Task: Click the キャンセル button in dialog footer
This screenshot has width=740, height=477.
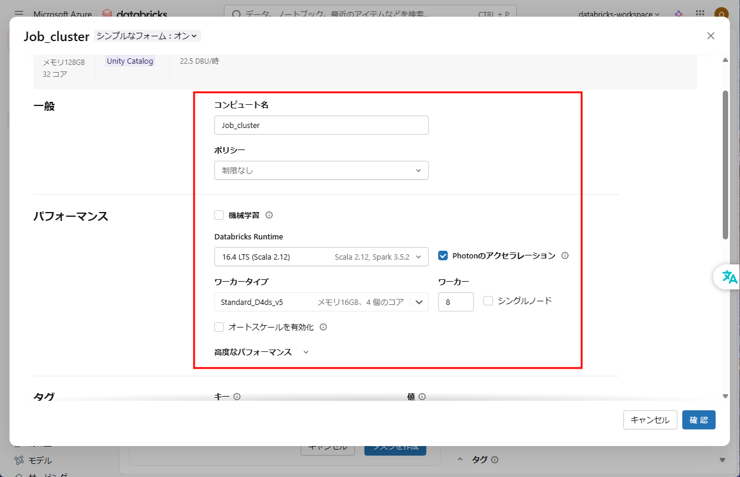Action: (650, 420)
